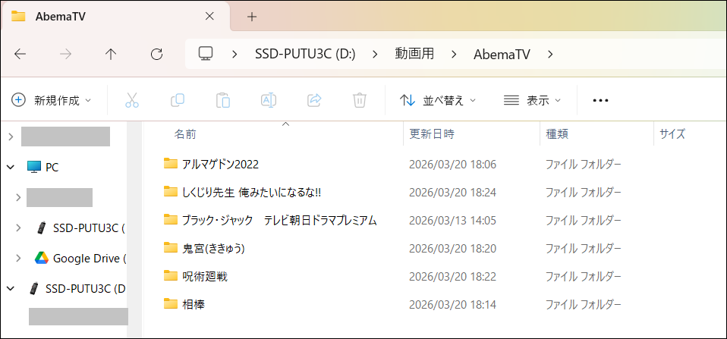Collapse the PC tree node
This screenshot has width=727, height=339.
pos(11,167)
